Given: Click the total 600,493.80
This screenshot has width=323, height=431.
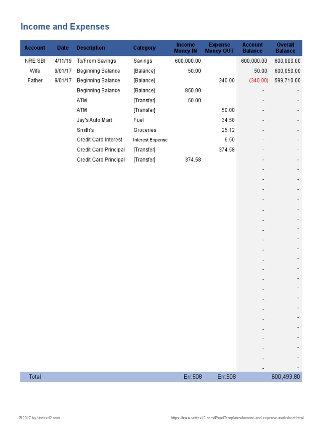Looking at the screenshot, I should pos(286,377).
